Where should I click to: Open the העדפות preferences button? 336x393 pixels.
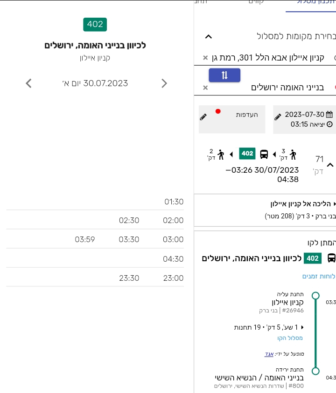tap(231, 119)
